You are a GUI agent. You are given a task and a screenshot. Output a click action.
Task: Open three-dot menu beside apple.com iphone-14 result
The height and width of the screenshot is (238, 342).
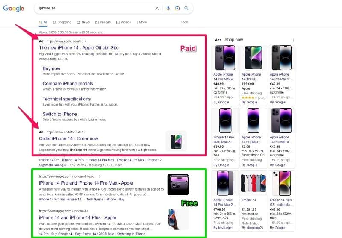click(94, 211)
